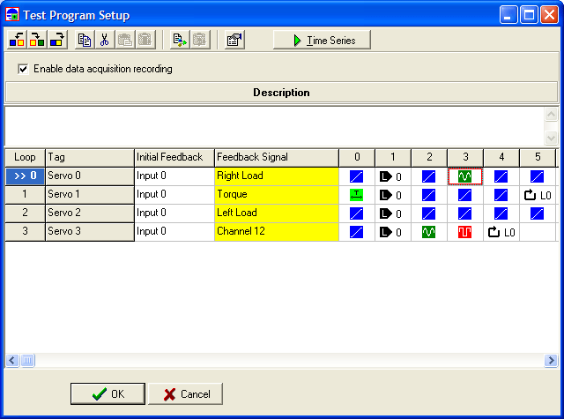Click the Loop column header
The image size is (564, 419).
tap(26, 158)
